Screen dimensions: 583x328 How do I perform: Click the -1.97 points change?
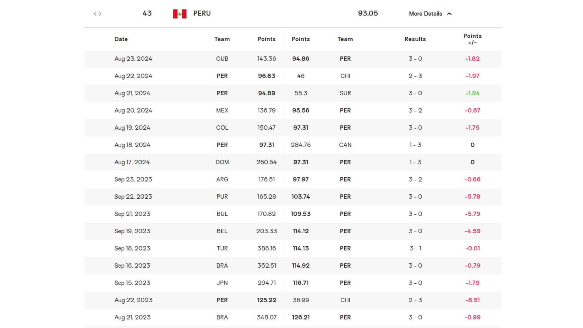[x=472, y=76]
